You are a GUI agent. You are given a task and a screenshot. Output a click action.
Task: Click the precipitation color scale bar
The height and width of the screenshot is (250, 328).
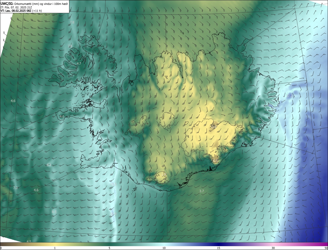(x=164, y=244)
